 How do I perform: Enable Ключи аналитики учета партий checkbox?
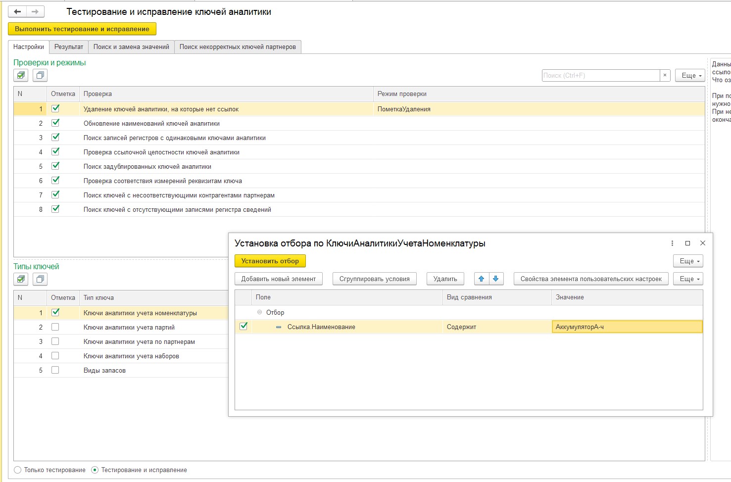55,327
